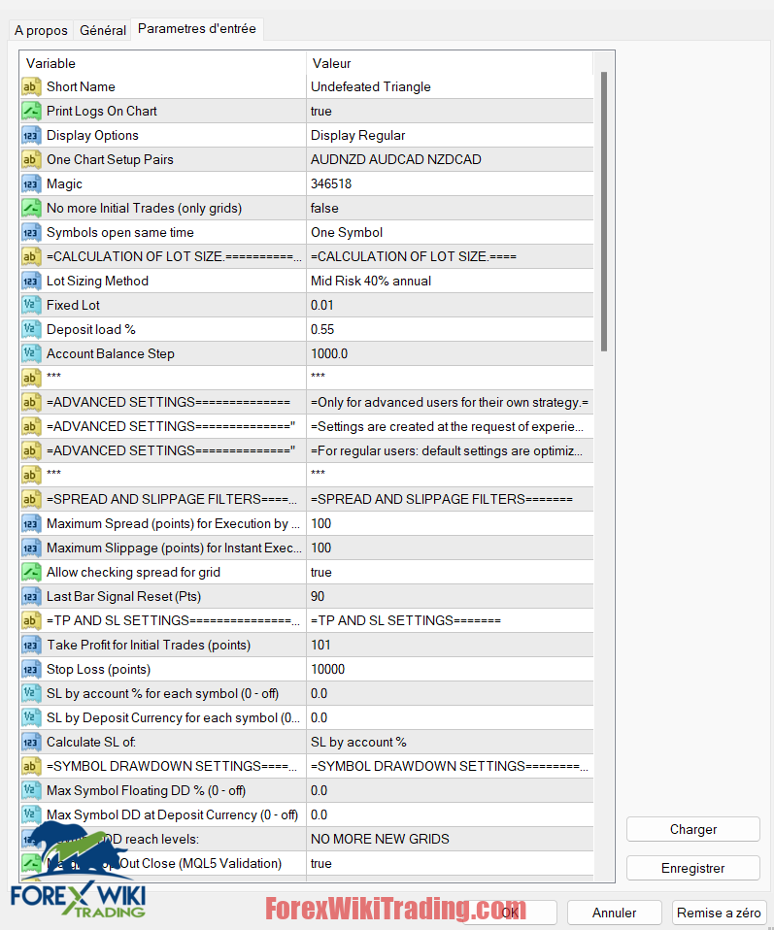Edit the Fixed Lot value 0.01
Image resolution: width=774 pixels, height=930 pixels.
(x=450, y=306)
